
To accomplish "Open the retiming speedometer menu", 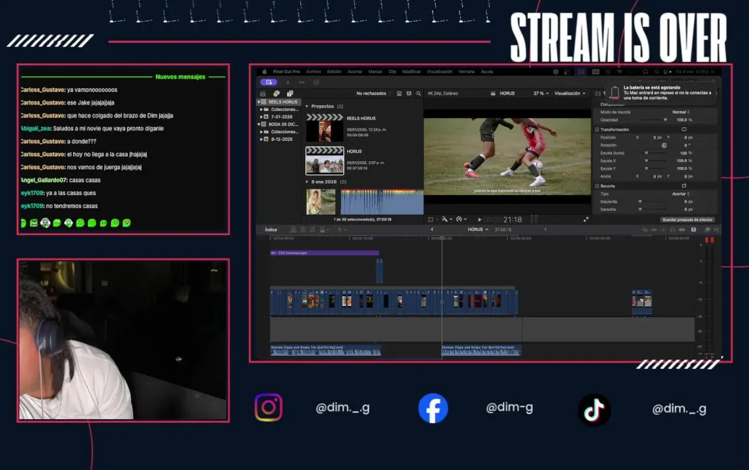I will (461, 219).
